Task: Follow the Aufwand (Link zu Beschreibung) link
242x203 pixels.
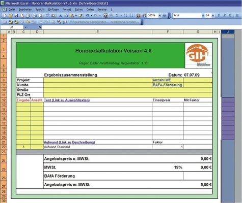Action: (69, 142)
